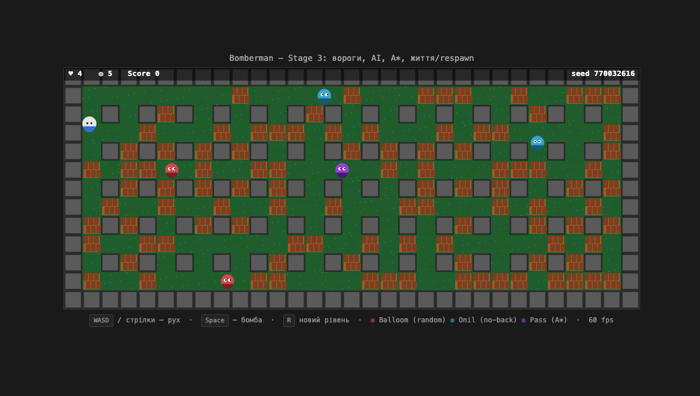Click the seed 770032616 text
The height and width of the screenshot is (396, 700).
pos(603,74)
